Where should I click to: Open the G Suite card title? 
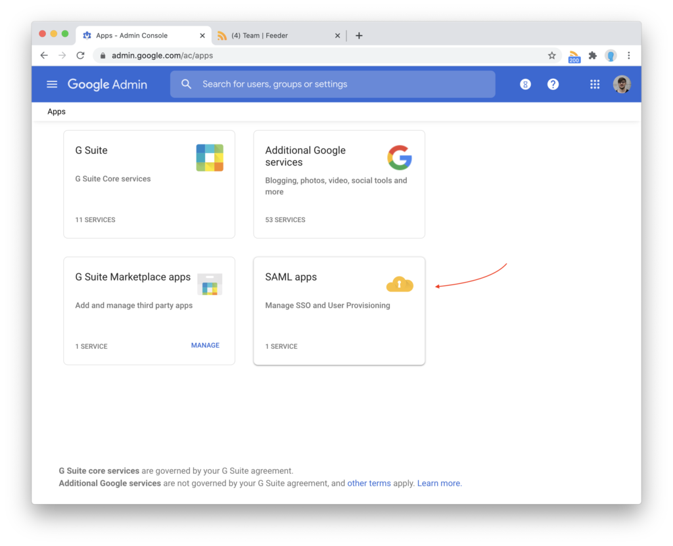tap(91, 150)
